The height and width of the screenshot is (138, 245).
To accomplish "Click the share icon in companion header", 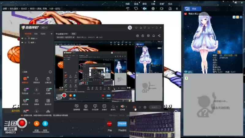I will [159, 36].
